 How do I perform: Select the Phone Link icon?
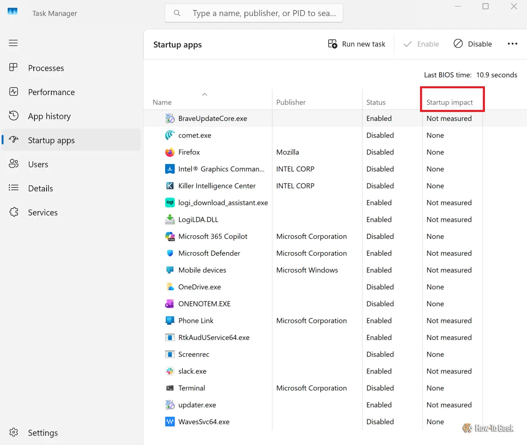click(x=170, y=321)
